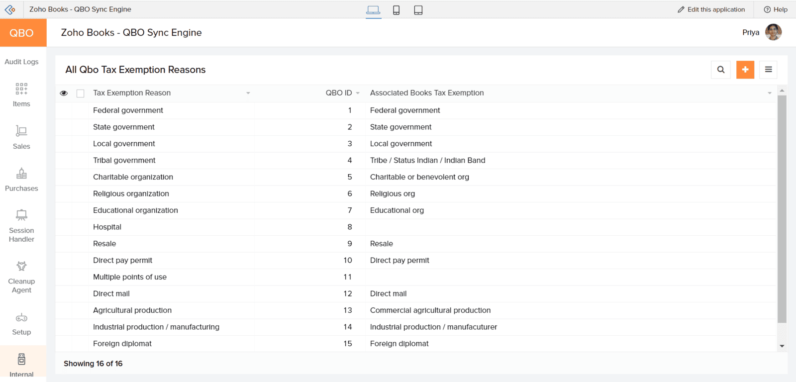Click the Zoho Creator back logo icon

coord(10,9)
